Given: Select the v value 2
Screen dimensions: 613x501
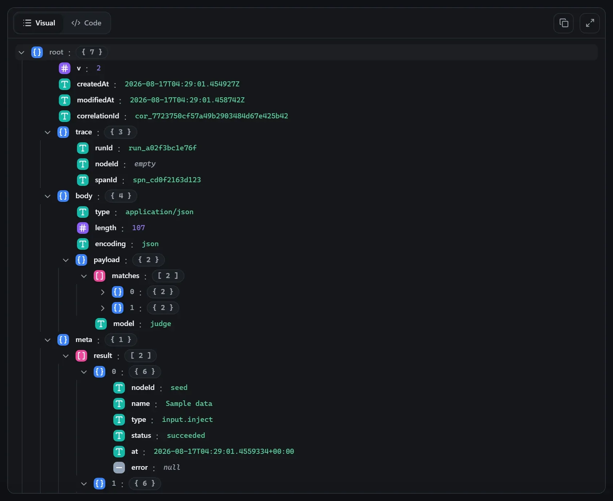Looking at the screenshot, I should pos(98,68).
